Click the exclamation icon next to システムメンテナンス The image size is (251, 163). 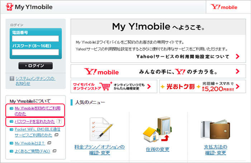tap(12, 78)
